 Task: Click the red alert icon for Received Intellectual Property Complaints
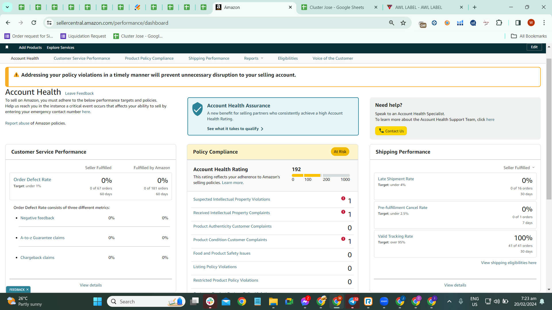click(343, 212)
